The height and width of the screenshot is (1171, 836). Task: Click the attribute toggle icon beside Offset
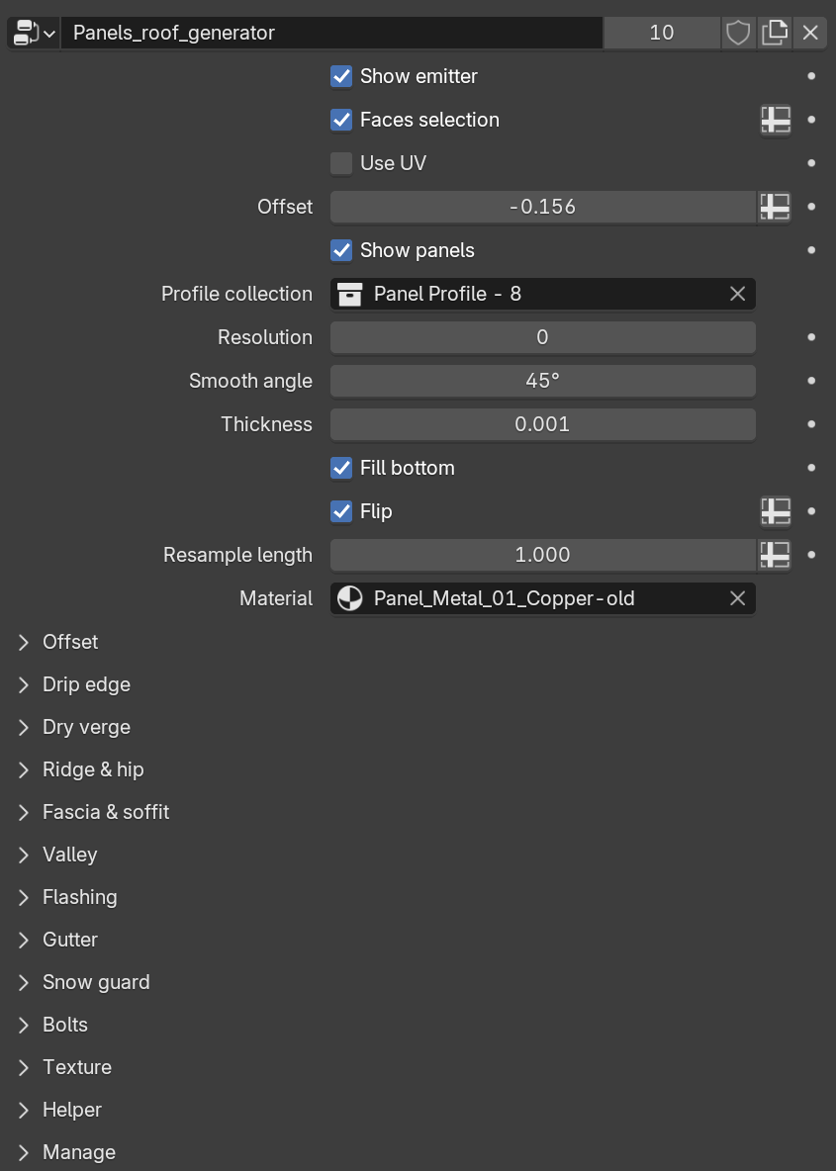pos(775,207)
